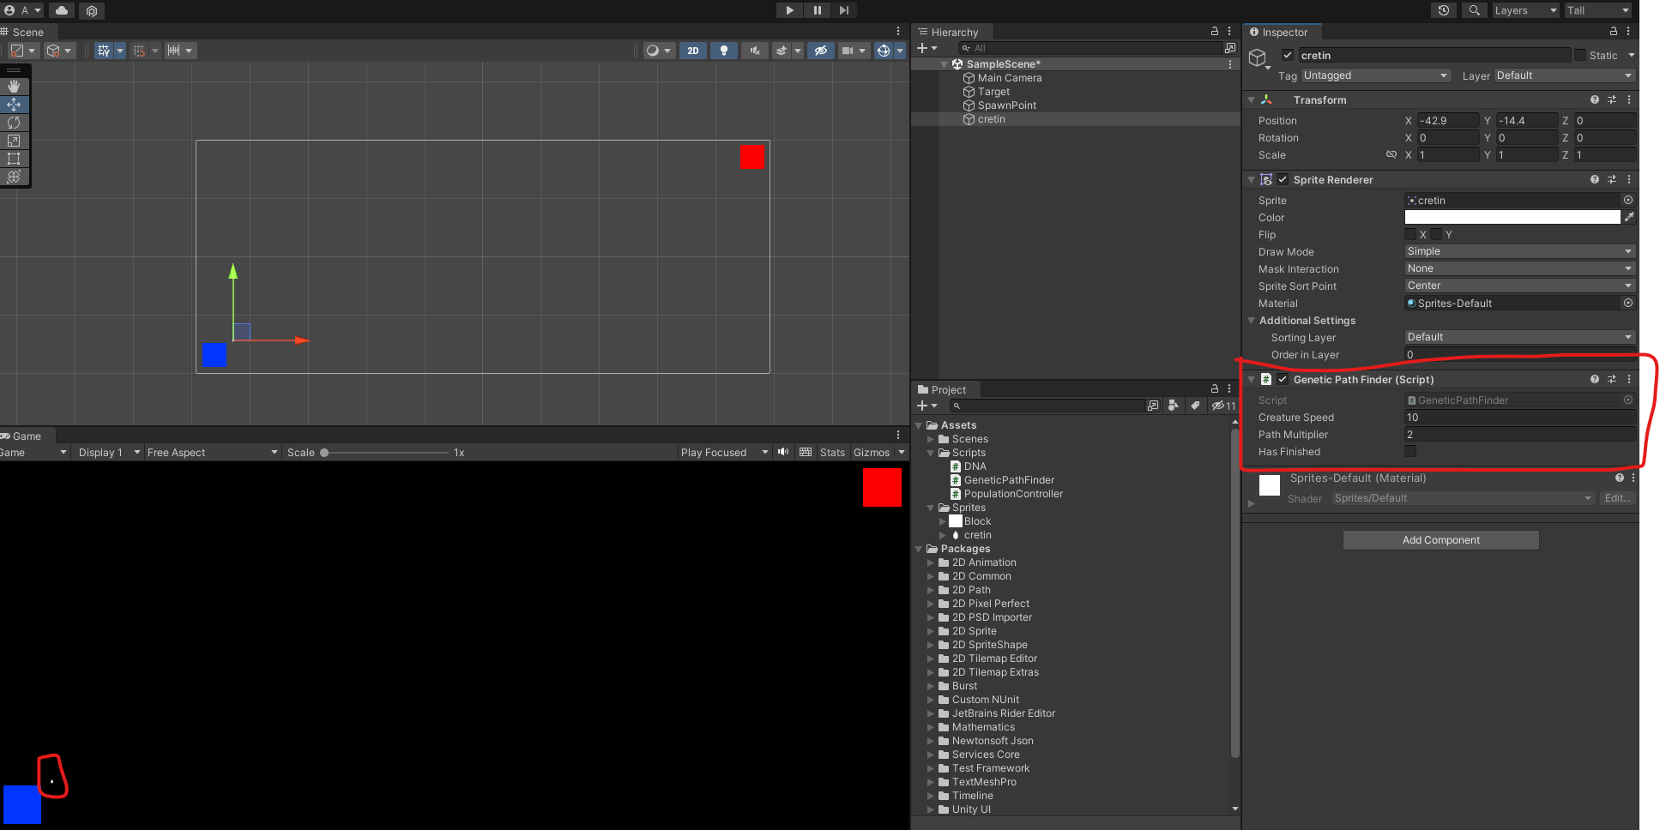
Task: Open Genetic Path Finder component menu dots
Action: click(1629, 380)
